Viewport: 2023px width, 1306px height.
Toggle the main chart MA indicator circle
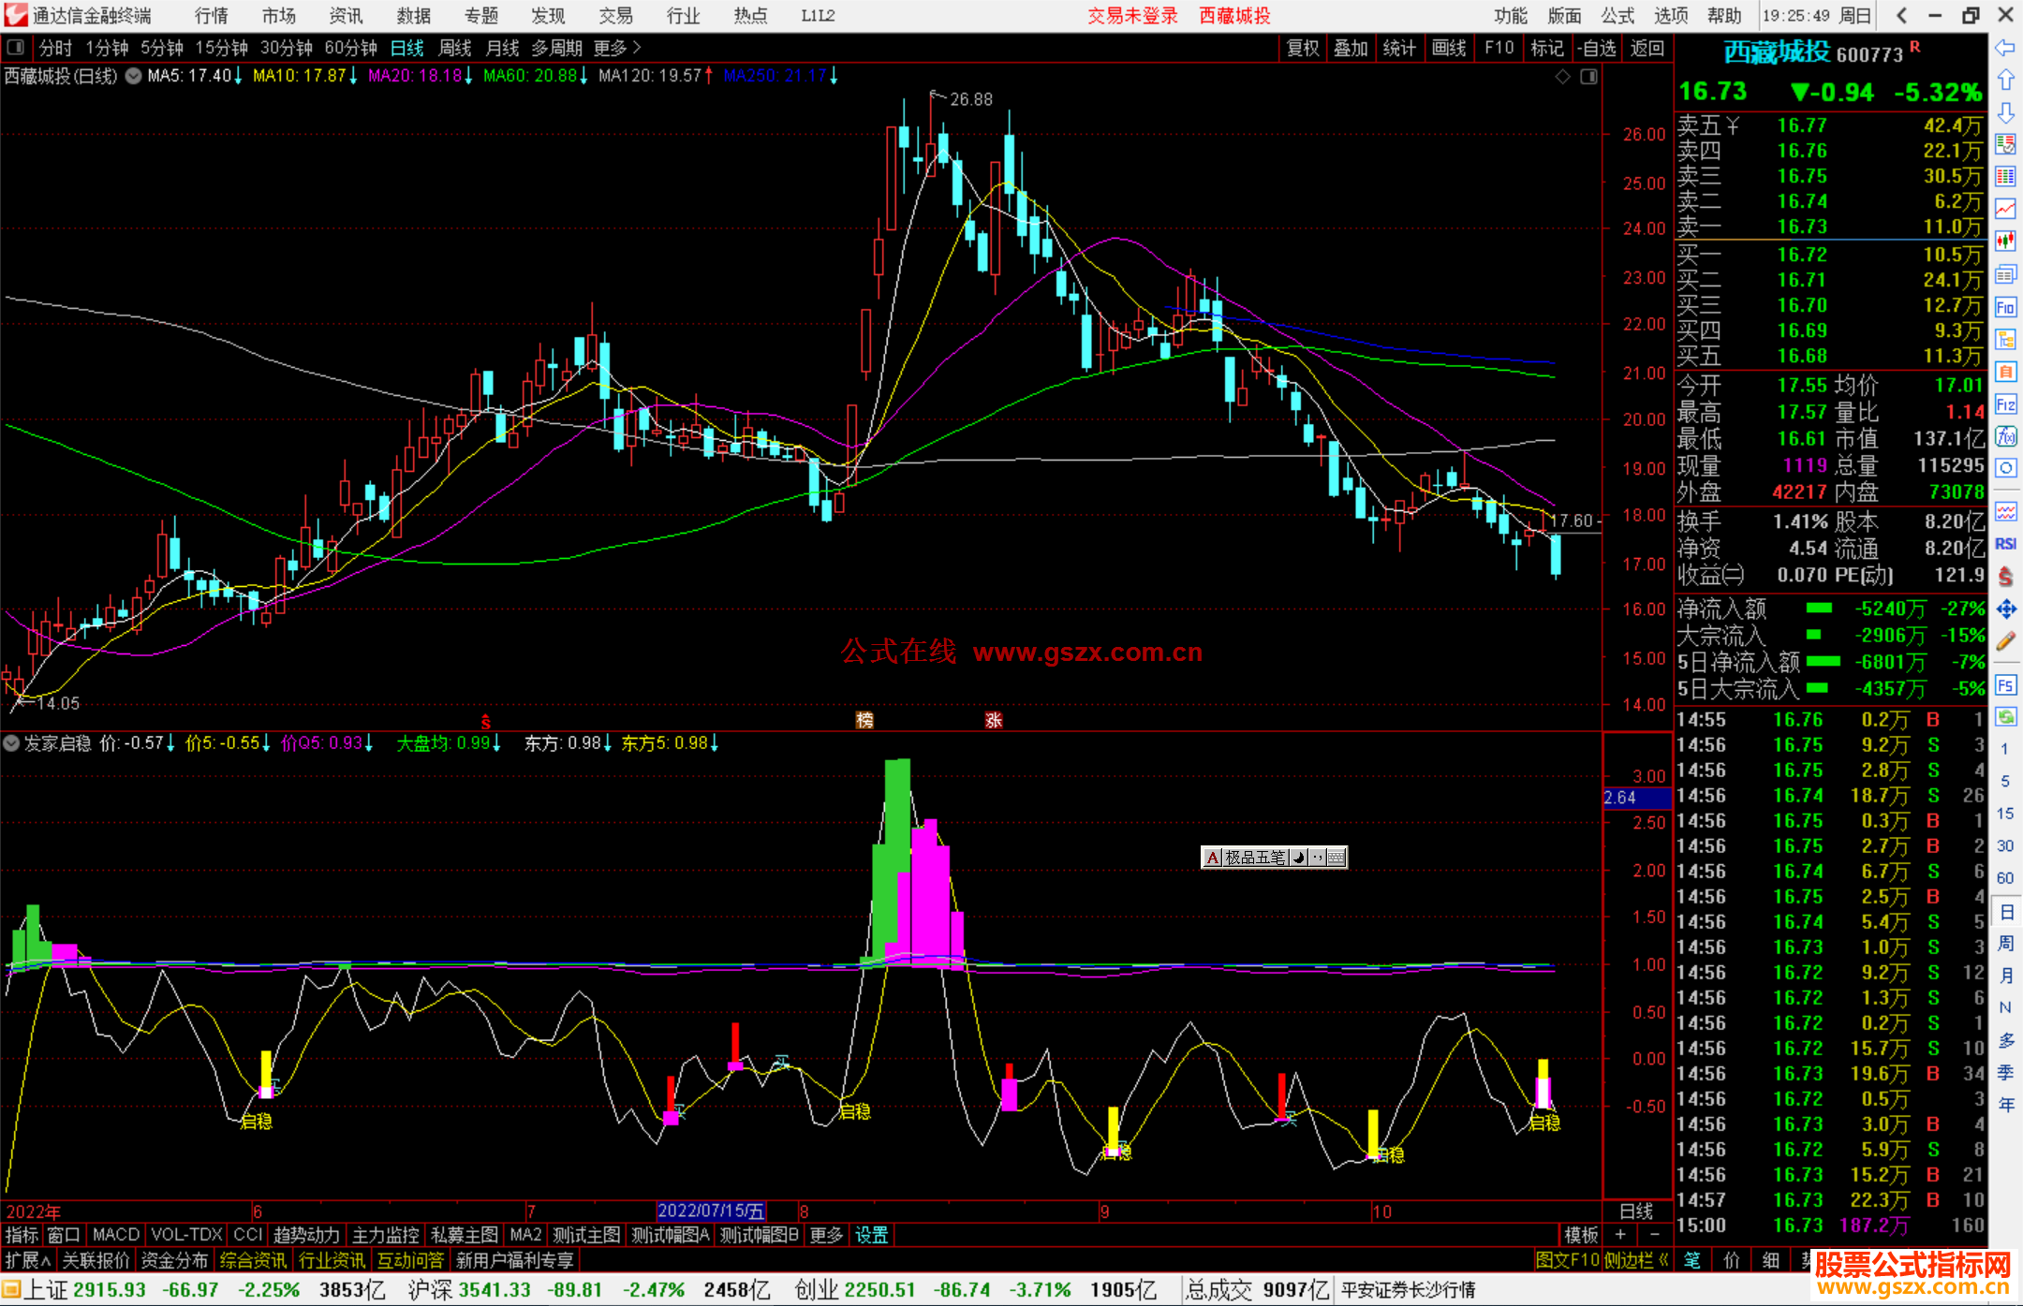pos(134,76)
